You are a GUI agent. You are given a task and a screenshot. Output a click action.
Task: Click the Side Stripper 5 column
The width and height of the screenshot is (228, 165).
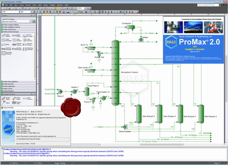[139, 114]
